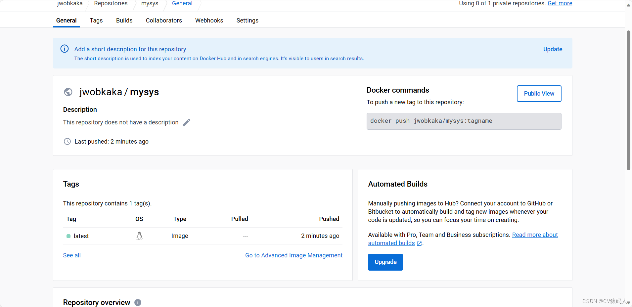632x307 pixels.
Task: Switch to the General tab
Action: point(66,21)
